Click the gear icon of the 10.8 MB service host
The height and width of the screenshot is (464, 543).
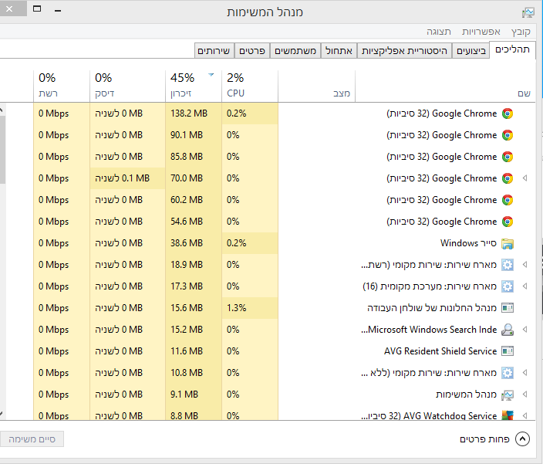point(508,373)
